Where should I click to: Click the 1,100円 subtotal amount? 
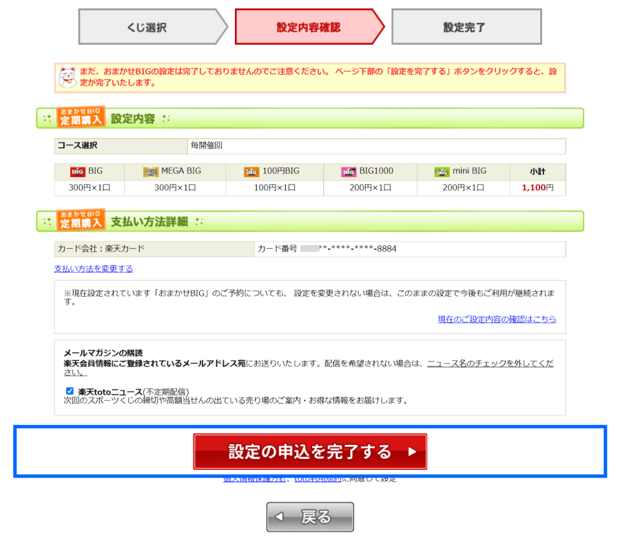(x=537, y=187)
